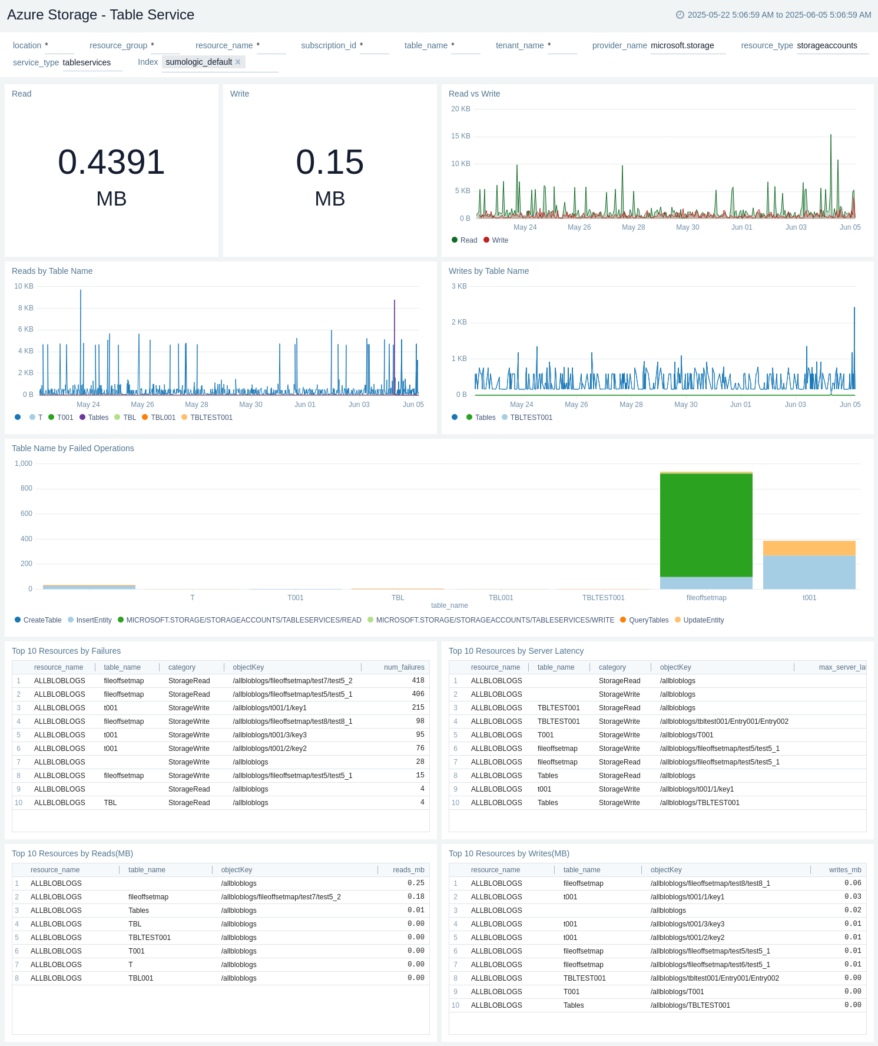Toggle Tables legend in Reads by Table Name
Screen dimensions: 878x1046
(94, 418)
